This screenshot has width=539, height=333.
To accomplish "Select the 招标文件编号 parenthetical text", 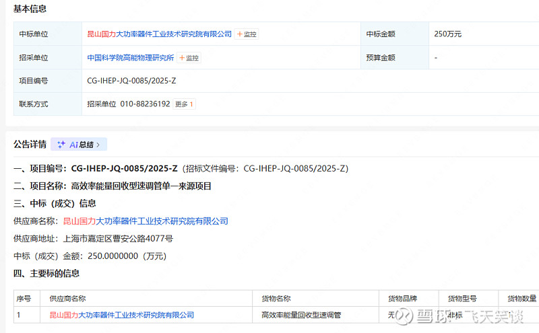I will (x=265, y=169).
